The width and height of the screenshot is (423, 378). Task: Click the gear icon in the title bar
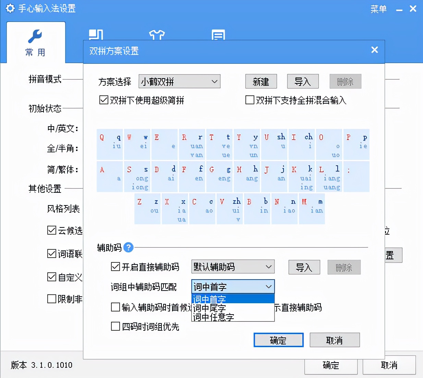10,9
